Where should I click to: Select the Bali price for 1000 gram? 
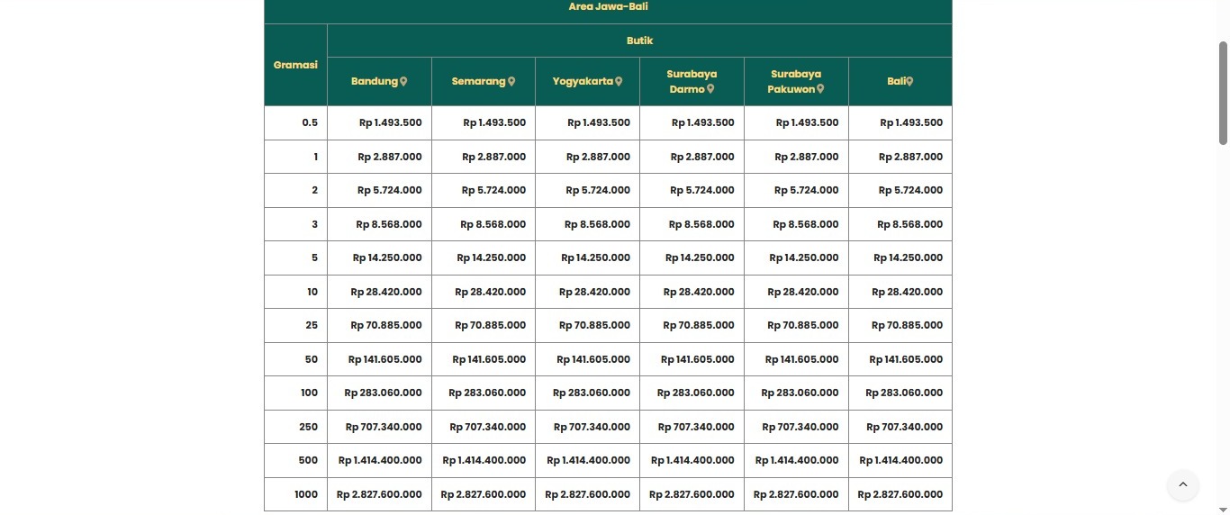(x=900, y=494)
